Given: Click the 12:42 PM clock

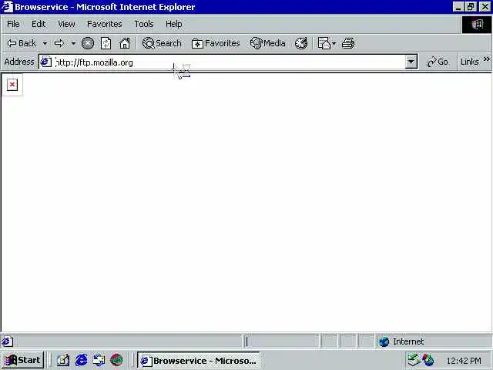Looking at the screenshot, I should [464, 360].
